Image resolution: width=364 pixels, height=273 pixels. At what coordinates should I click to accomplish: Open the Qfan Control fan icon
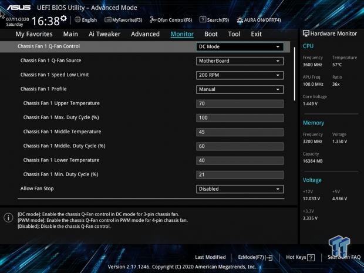click(x=153, y=20)
